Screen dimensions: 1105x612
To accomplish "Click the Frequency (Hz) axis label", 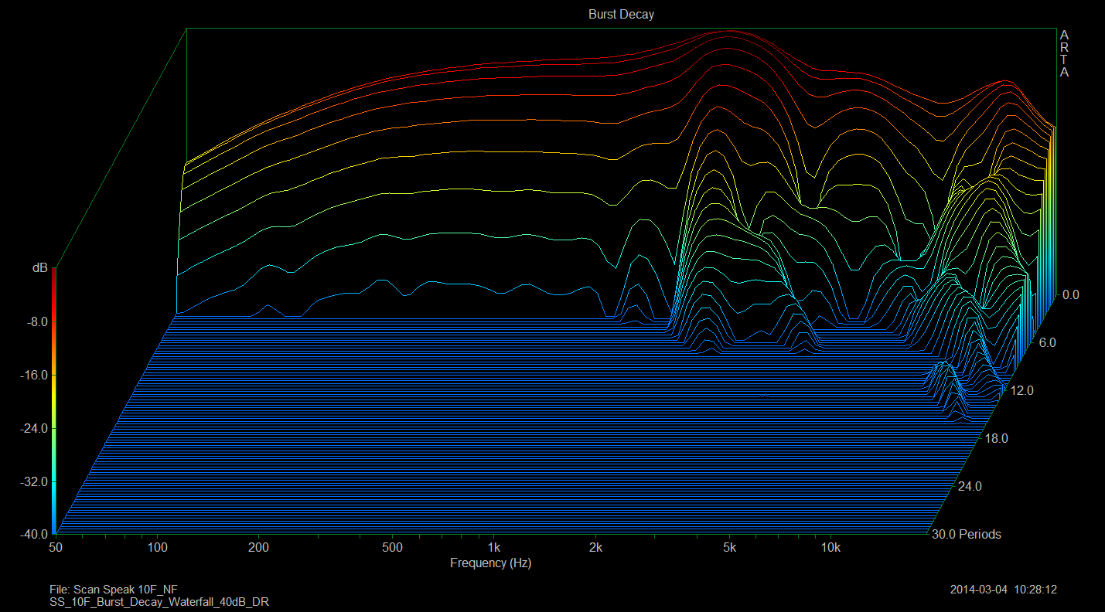I will pos(490,563).
